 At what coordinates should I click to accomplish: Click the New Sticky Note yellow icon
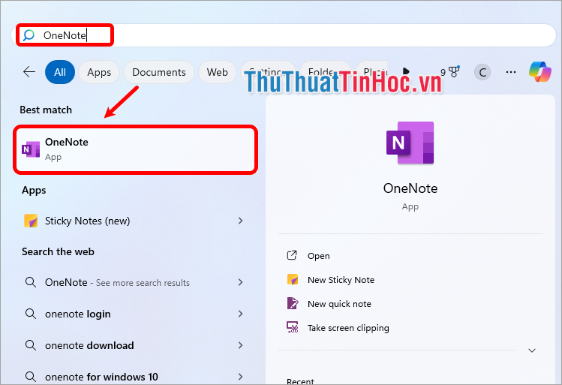[x=293, y=279]
